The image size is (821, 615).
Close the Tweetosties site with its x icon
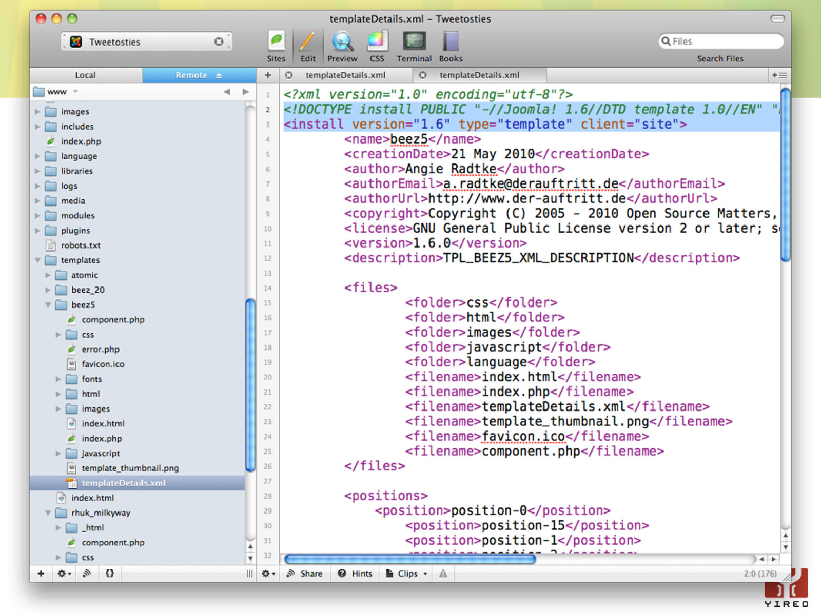219,42
